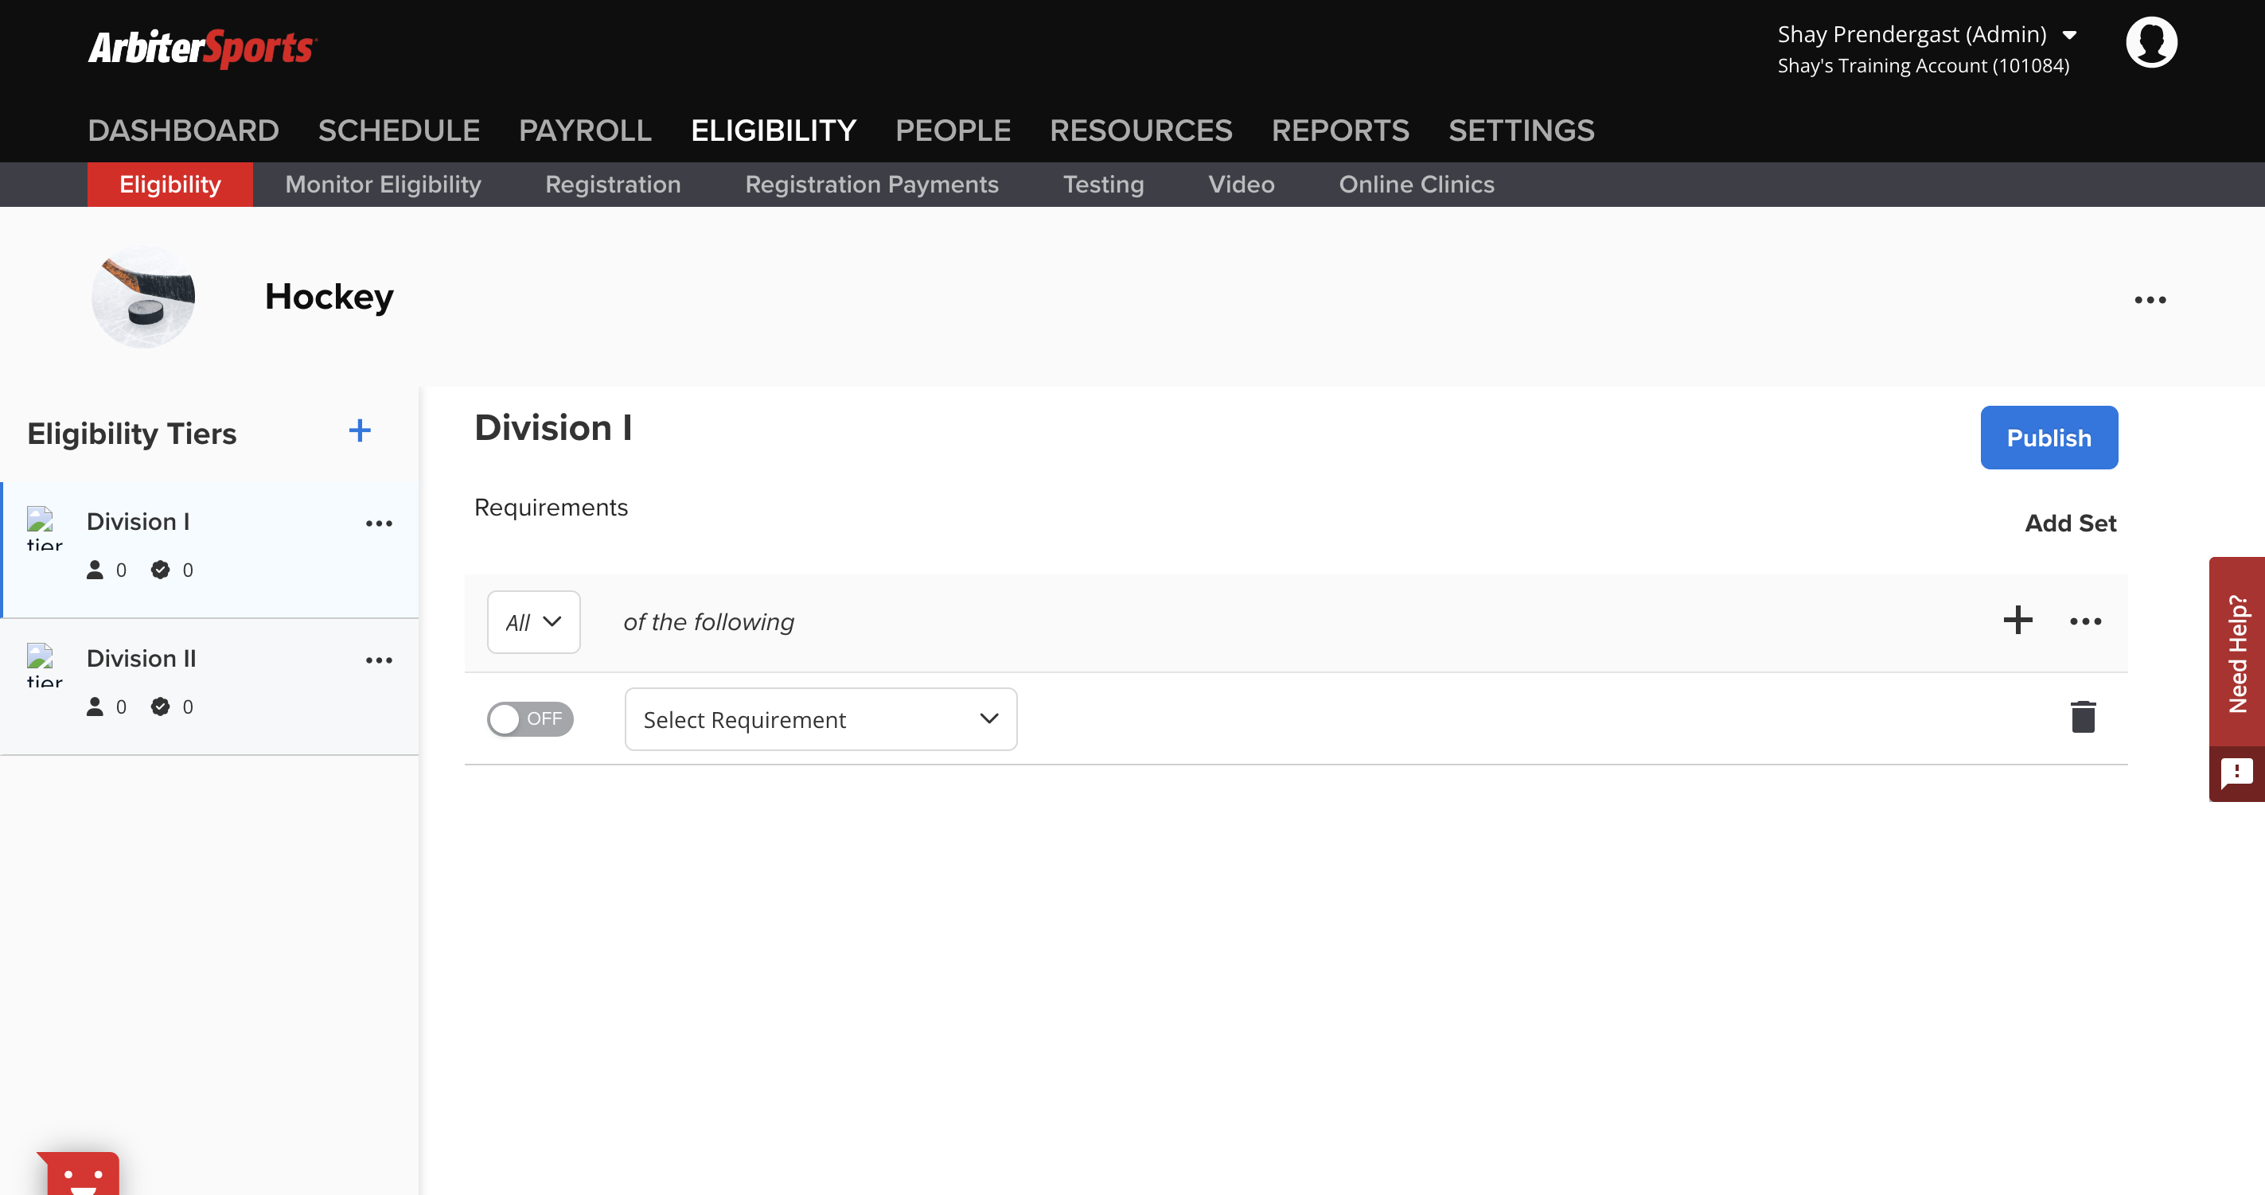
Task: Click the user profile avatar icon
Action: (2151, 41)
